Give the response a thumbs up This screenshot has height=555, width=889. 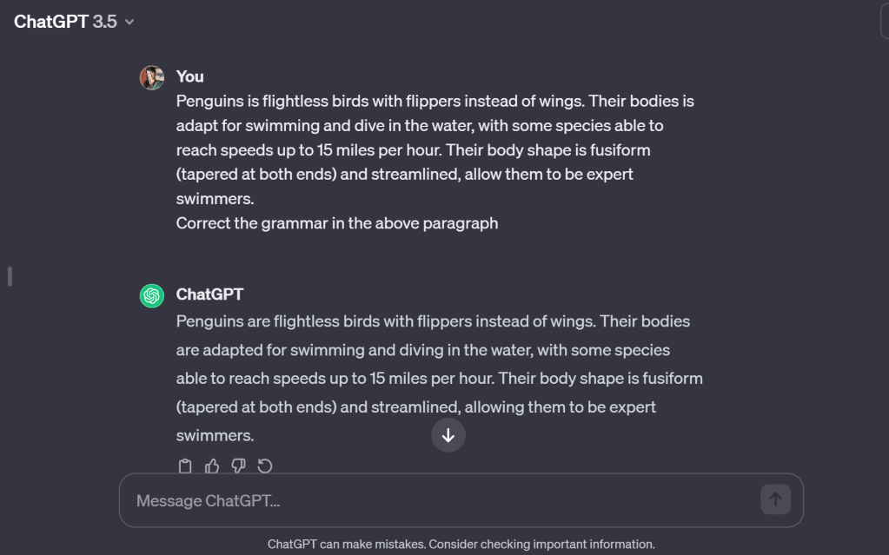pos(212,466)
